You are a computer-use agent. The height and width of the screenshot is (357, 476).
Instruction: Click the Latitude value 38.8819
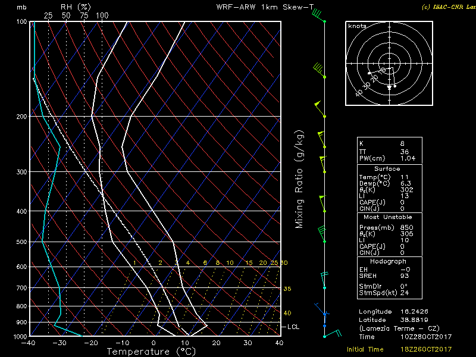(414, 320)
